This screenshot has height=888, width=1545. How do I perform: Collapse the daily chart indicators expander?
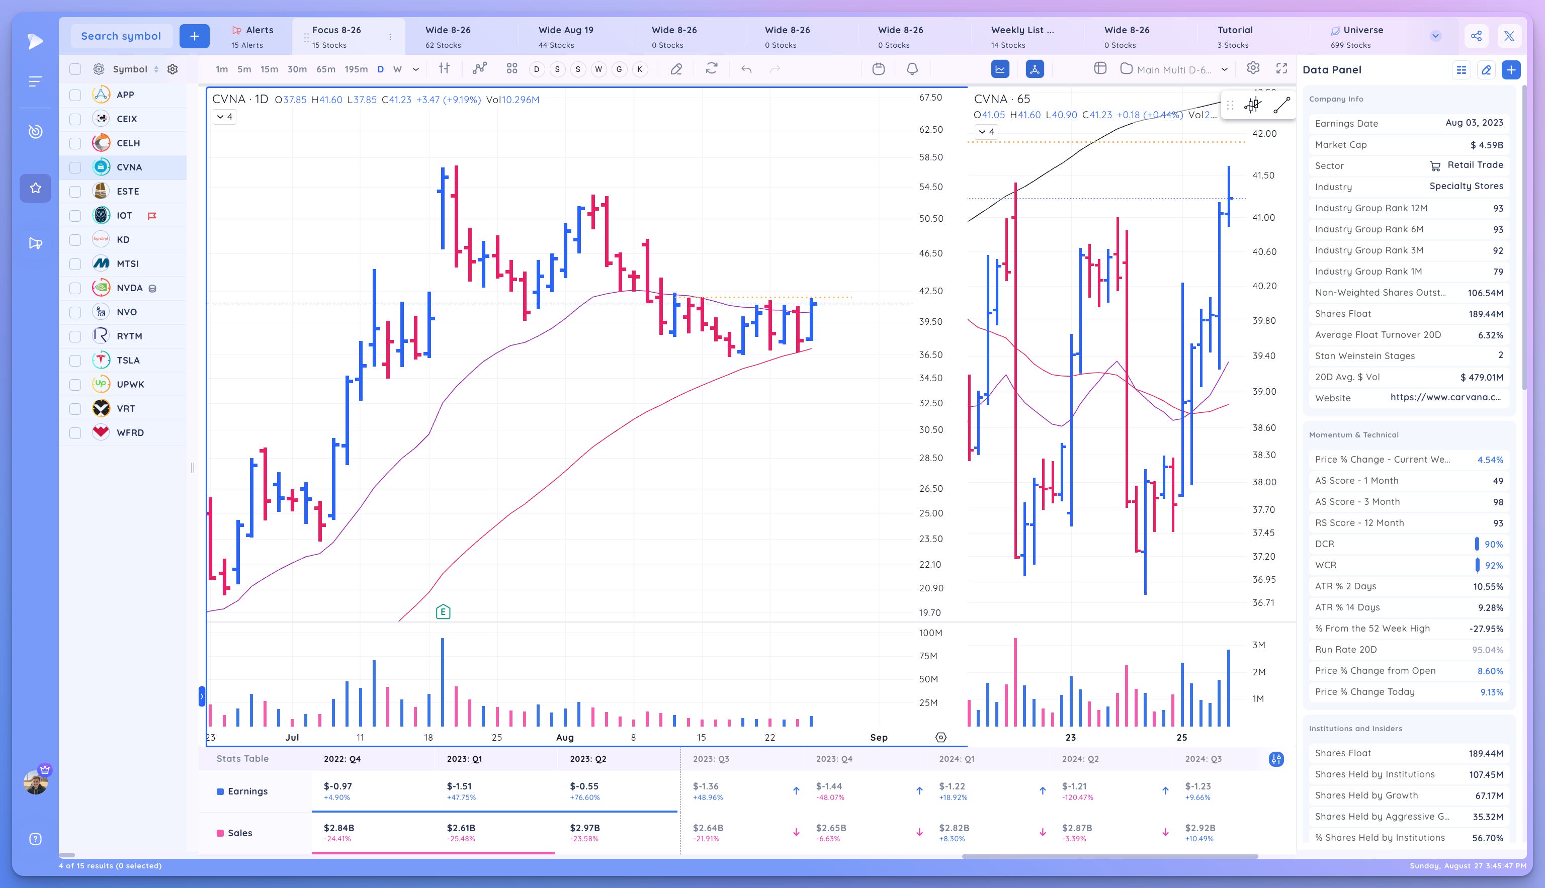[224, 117]
